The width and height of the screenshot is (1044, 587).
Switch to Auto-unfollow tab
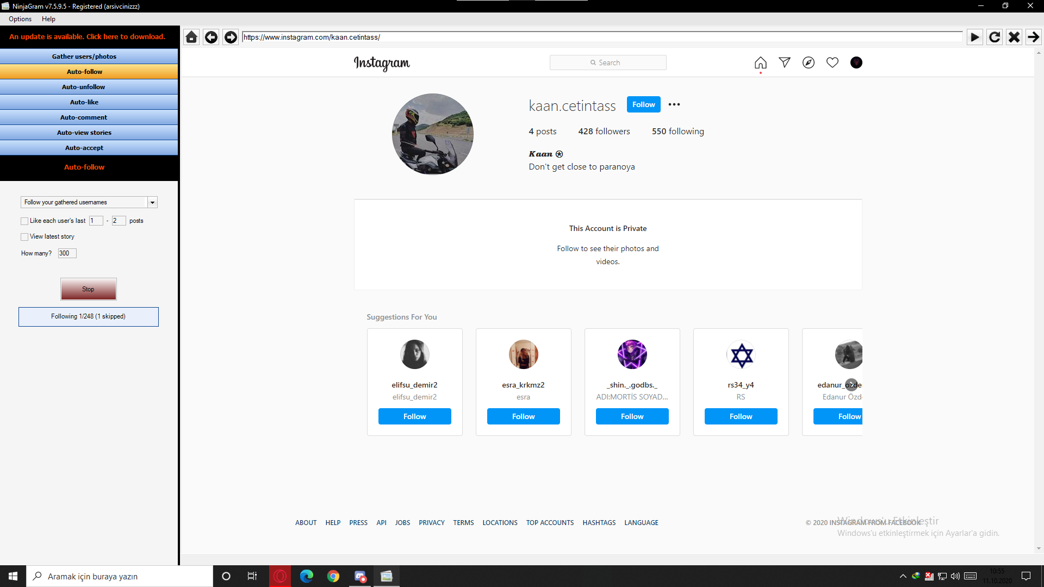coord(89,87)
